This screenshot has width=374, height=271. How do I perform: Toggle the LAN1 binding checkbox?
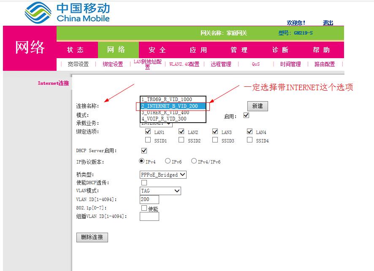pyautogui.click(x=148, y=131)
